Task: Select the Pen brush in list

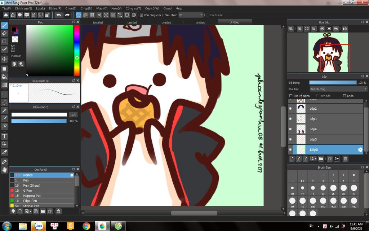Action: click(42, 180)
